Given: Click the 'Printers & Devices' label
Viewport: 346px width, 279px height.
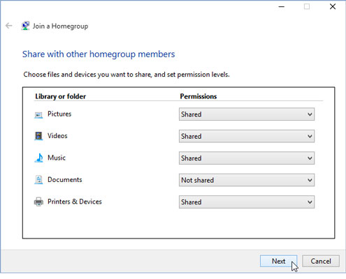Looking at the screenshot, I should 75,202.
